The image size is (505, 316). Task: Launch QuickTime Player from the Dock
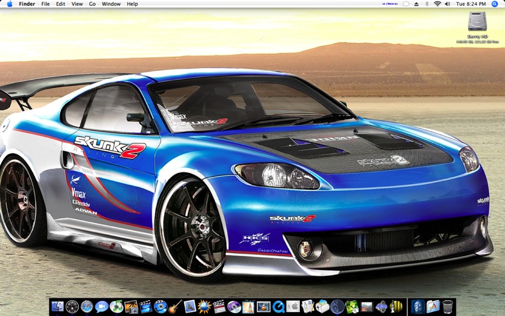[278, 307]
